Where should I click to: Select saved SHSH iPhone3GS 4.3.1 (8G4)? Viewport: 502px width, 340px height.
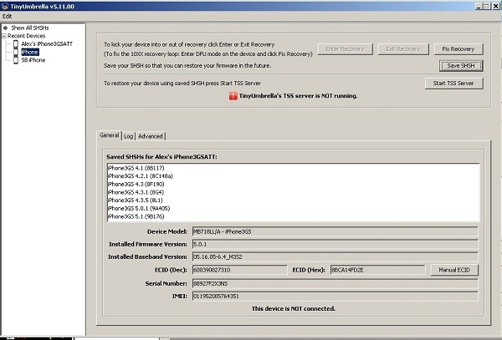(x=136, y=192)
